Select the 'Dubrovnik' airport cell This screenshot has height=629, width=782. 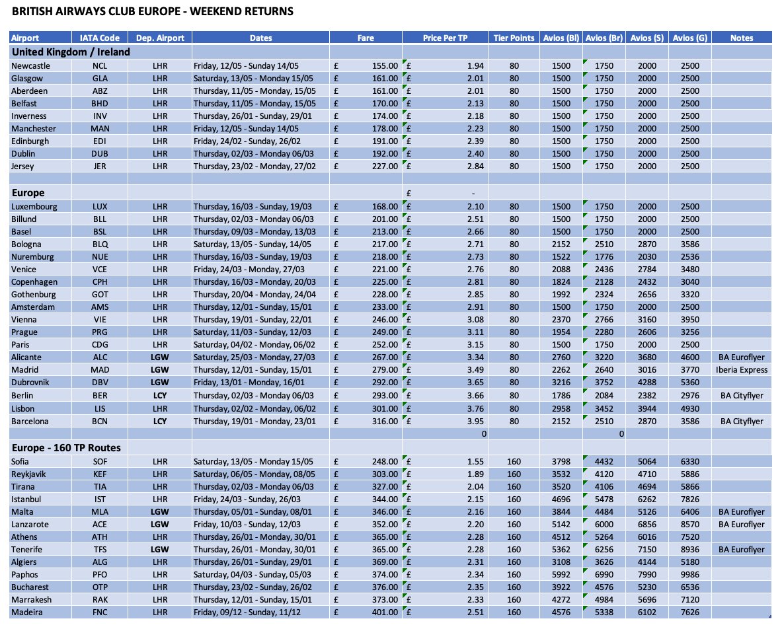pos(40,383)
